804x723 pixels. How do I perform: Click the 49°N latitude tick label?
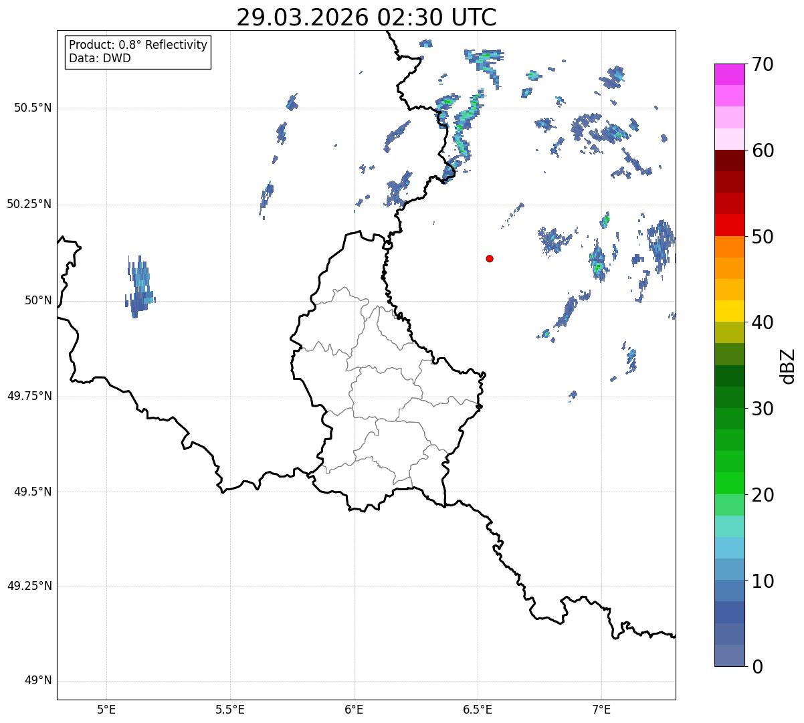coord(38,681)
